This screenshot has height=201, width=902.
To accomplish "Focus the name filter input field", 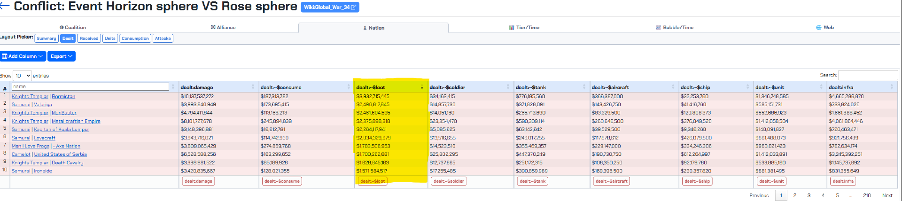I will point(90,86).
